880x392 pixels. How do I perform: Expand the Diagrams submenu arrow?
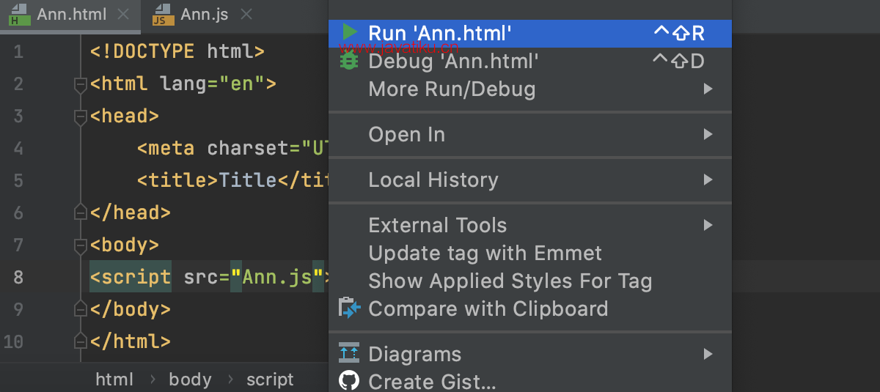tap(708, 355)
